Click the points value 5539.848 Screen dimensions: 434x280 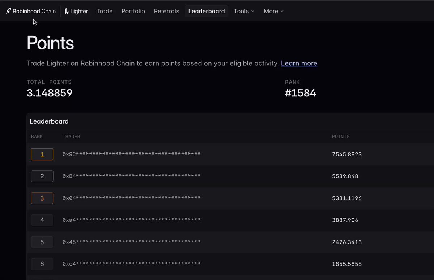345,176
